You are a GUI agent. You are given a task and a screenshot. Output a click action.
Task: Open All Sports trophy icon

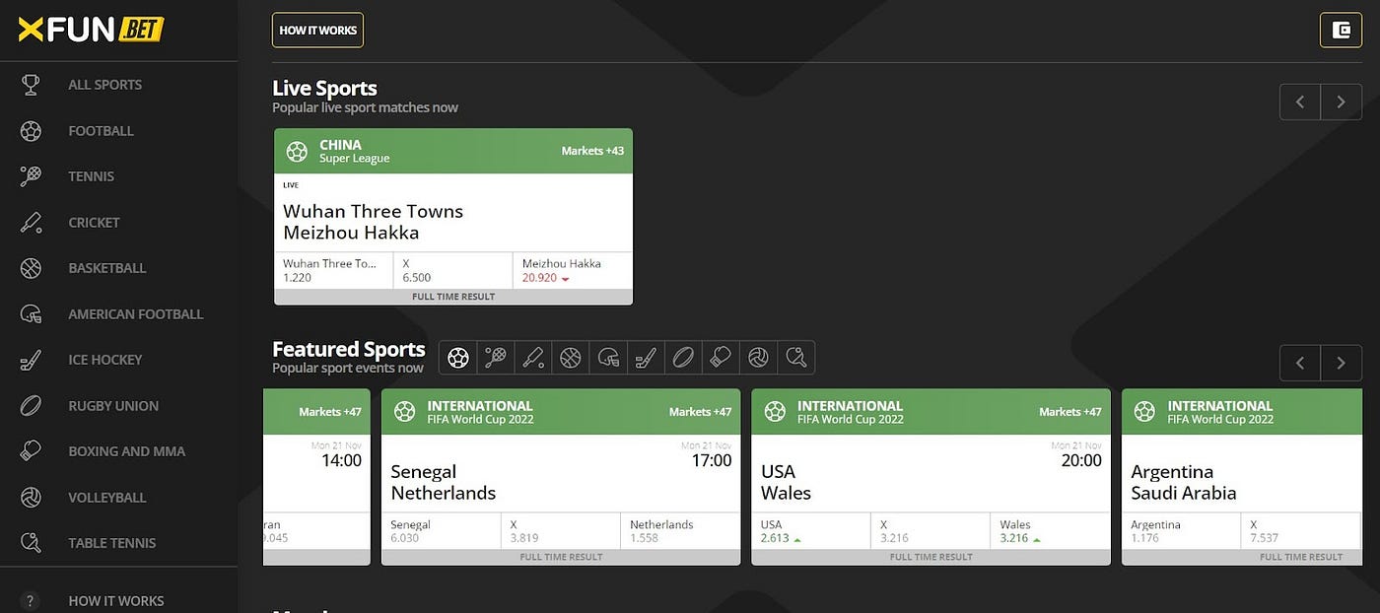[31, 85]
